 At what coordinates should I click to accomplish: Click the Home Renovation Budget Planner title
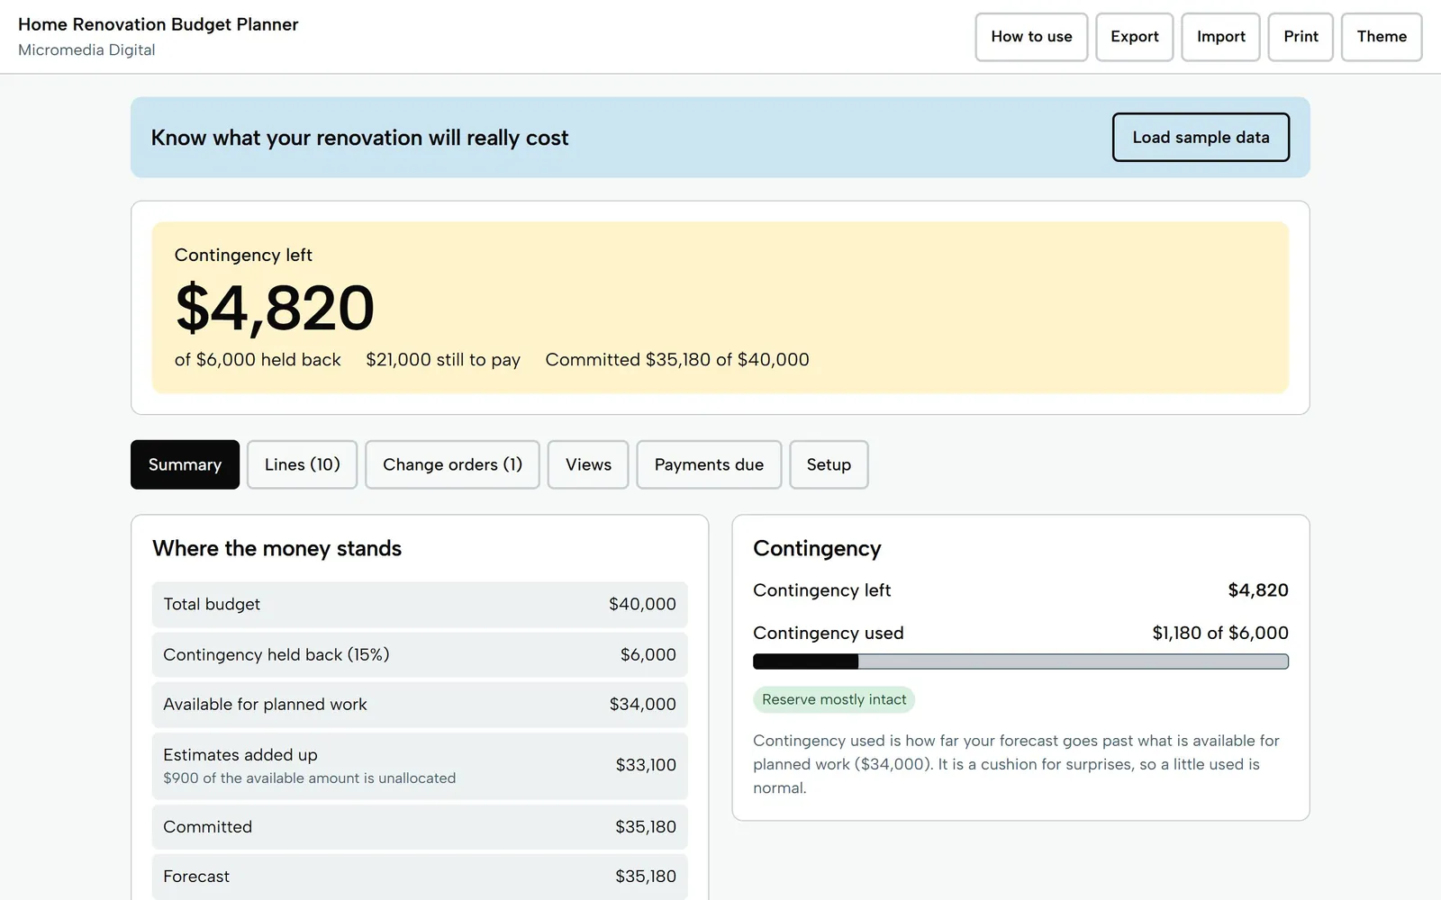159,24
